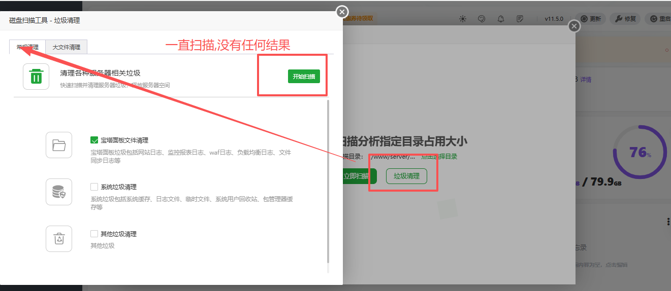Click the 点击选择目录 link
This screenshot has width=671, height=291.
(439, 157)
